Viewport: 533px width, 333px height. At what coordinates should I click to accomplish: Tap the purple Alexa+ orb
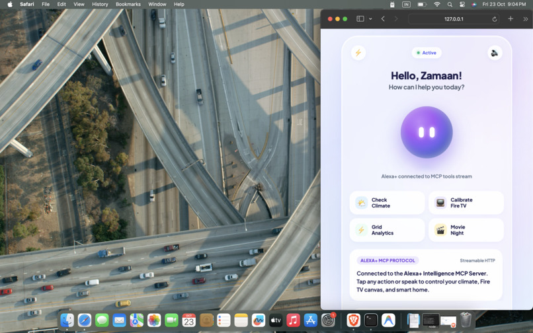(427, 132)
